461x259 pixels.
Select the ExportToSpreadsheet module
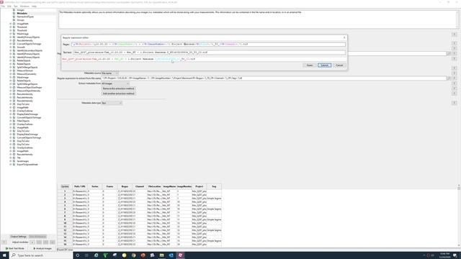coord(27,165)
